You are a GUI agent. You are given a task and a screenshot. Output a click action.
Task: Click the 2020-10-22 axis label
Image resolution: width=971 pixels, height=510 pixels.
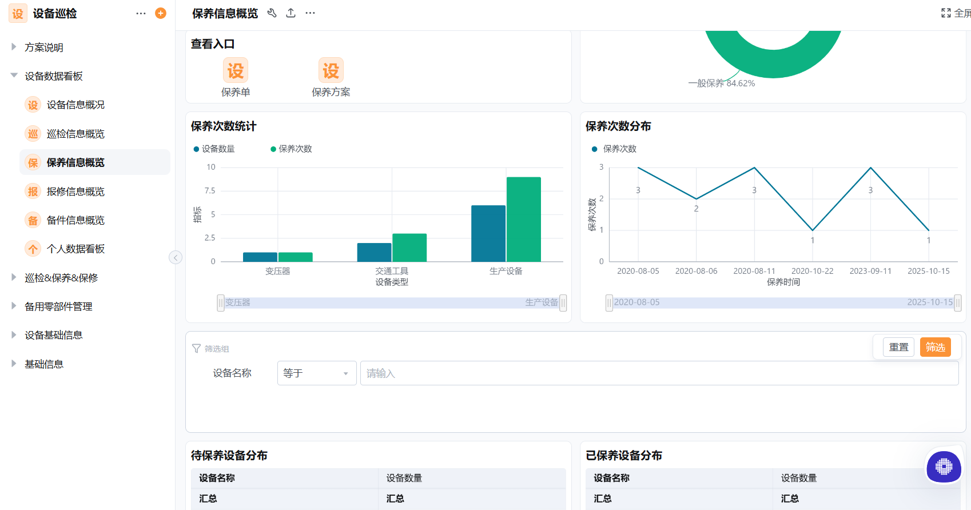coord(813,271)
